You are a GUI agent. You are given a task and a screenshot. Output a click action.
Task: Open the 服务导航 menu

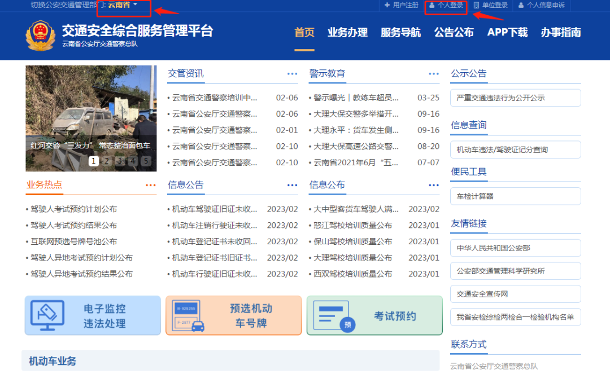(x=400, y=32)
